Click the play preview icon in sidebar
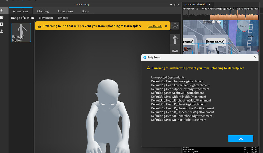 [2, 24]
